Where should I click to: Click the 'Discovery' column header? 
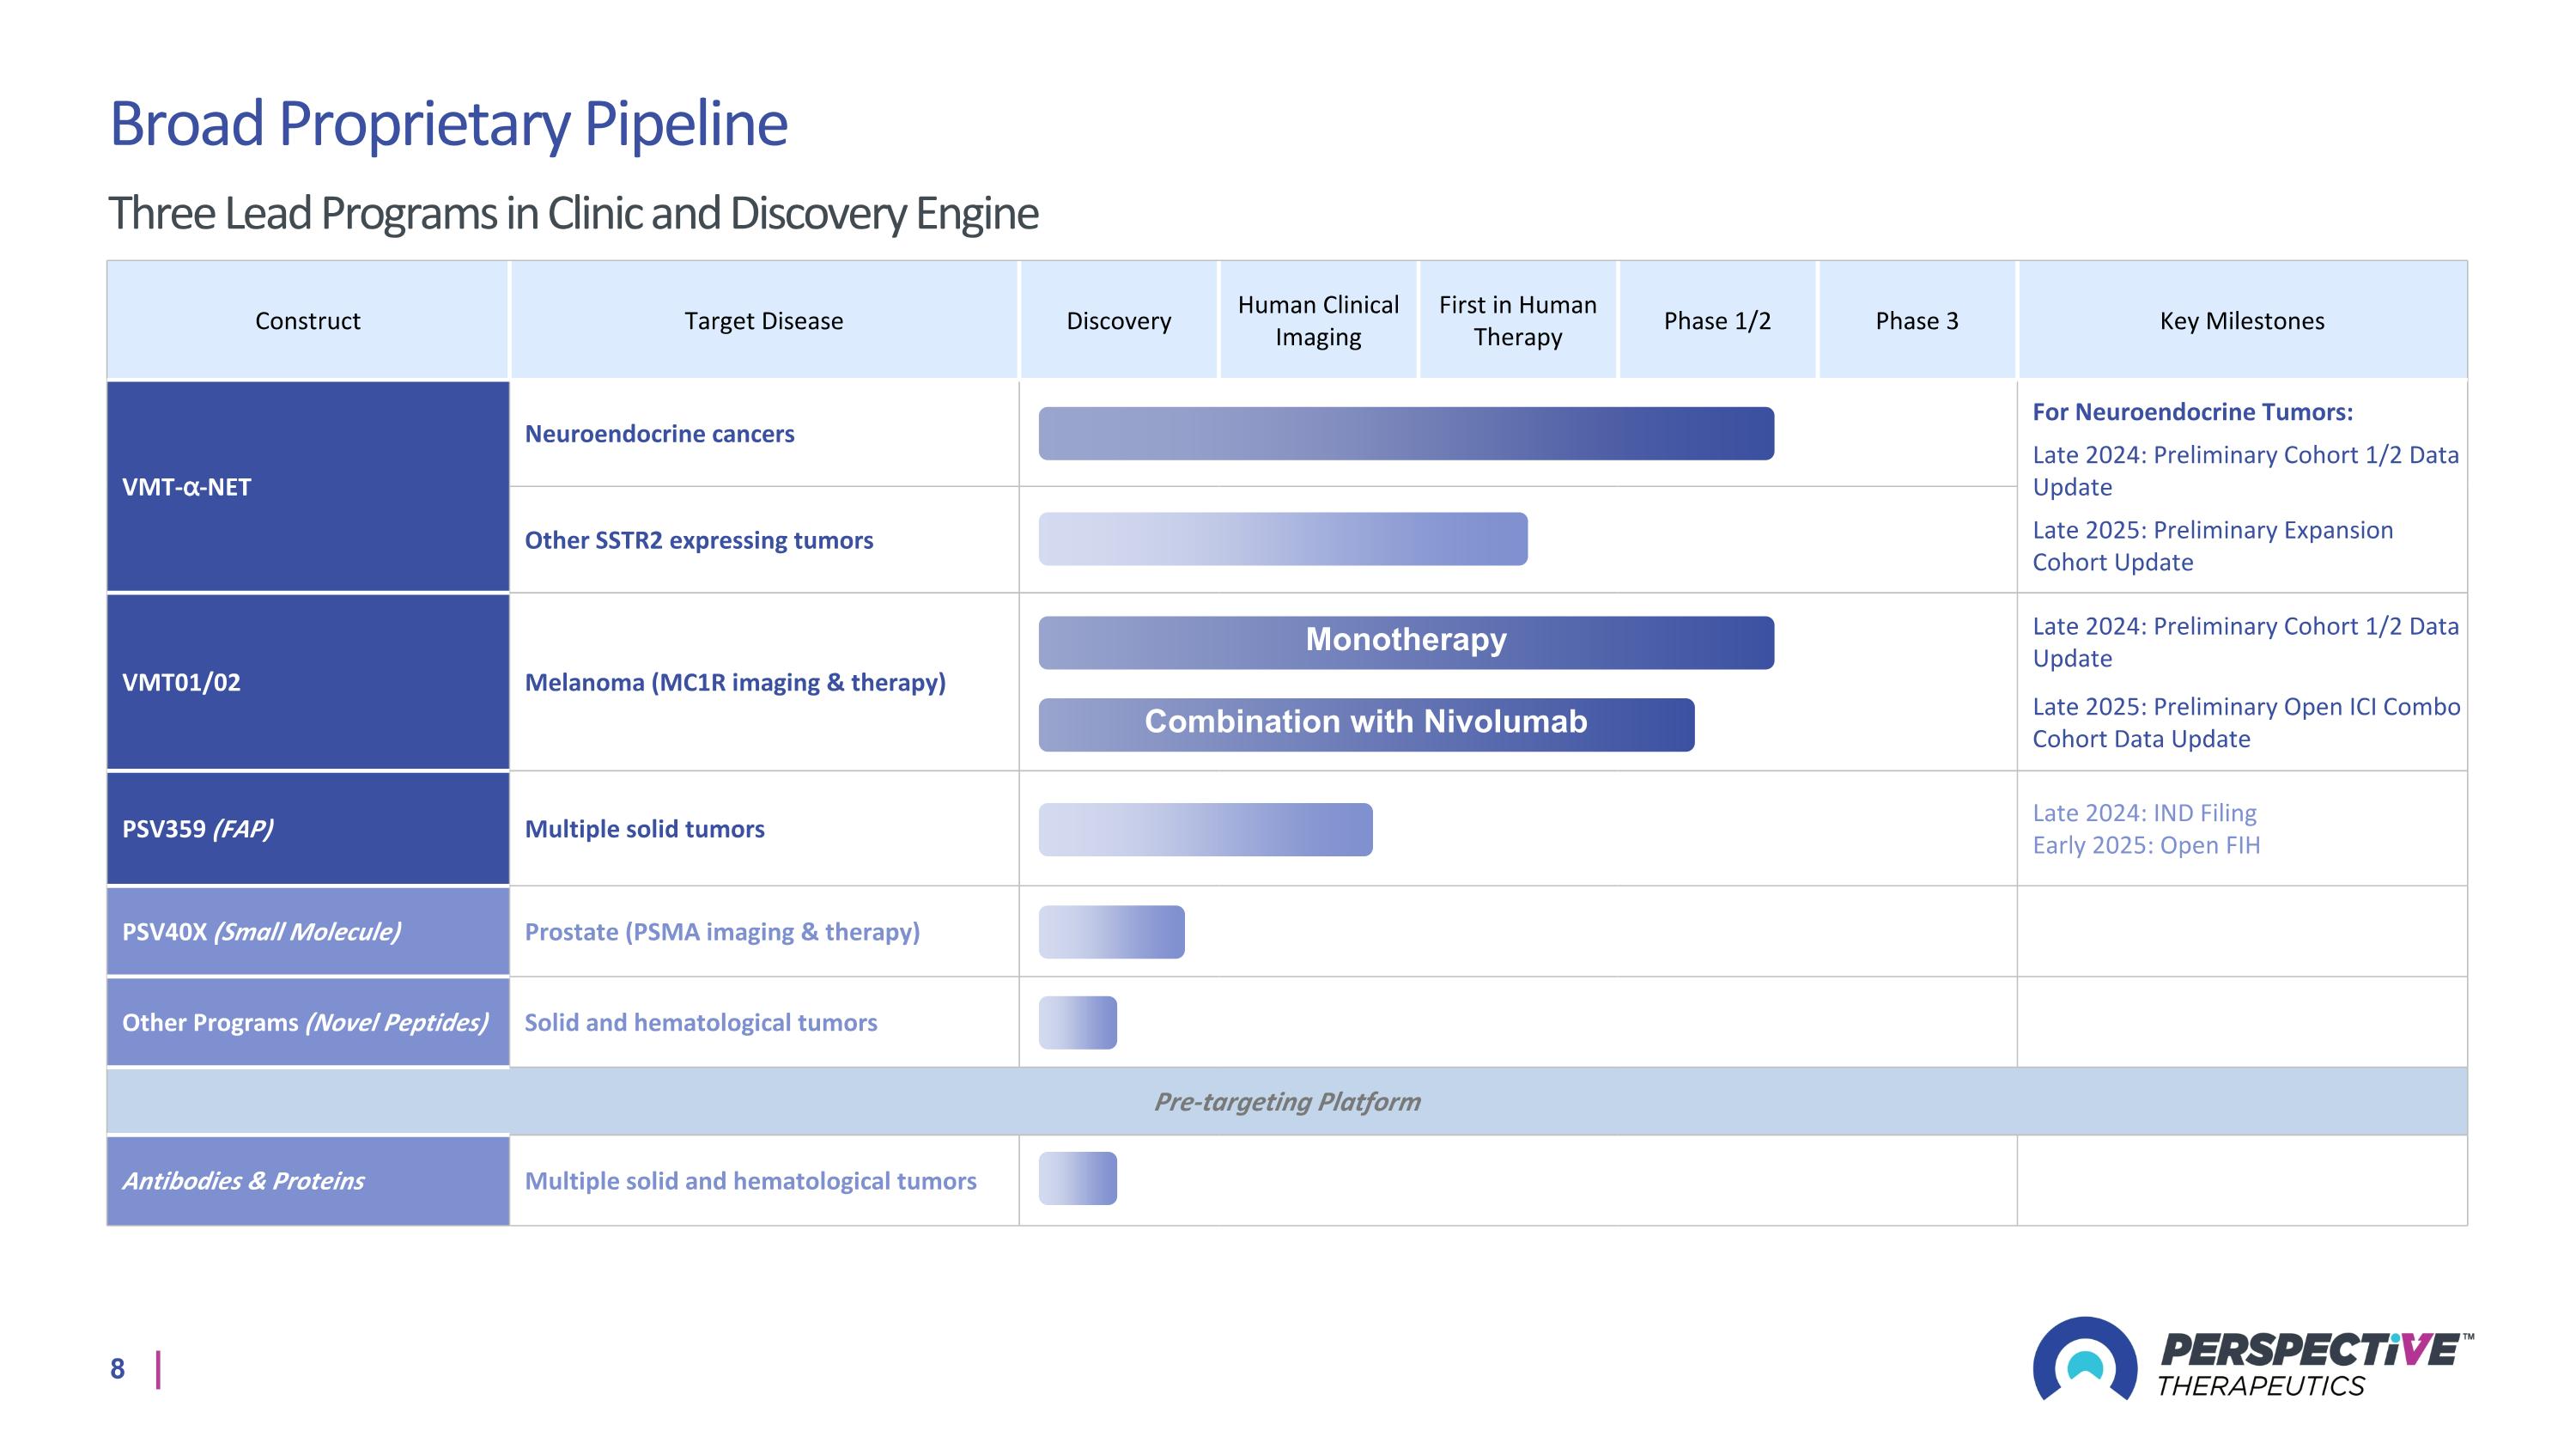point(1119,320)
